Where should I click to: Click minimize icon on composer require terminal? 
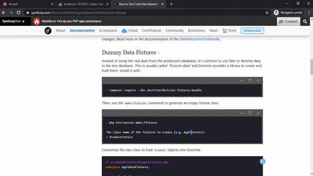click(x=242, y=81)
